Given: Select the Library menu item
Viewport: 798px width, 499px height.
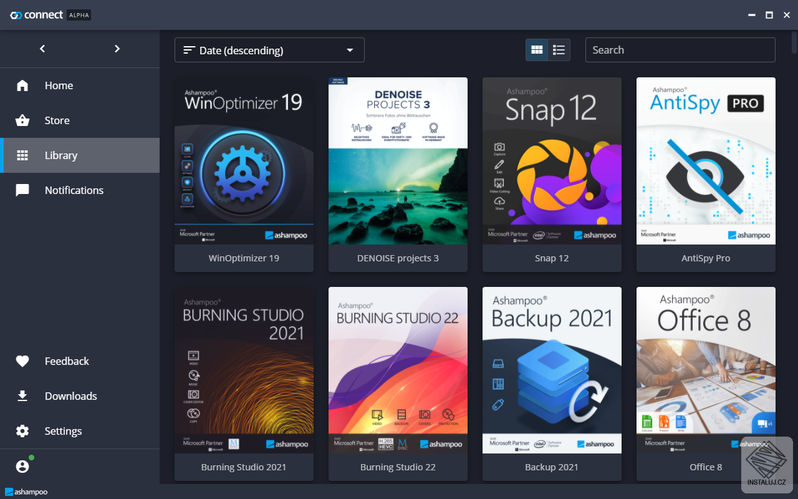Looking at the screenshot, I should (80, 155).
